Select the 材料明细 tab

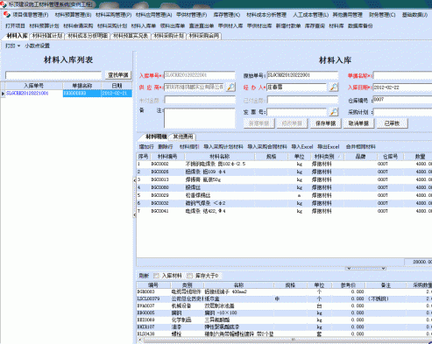156,137
